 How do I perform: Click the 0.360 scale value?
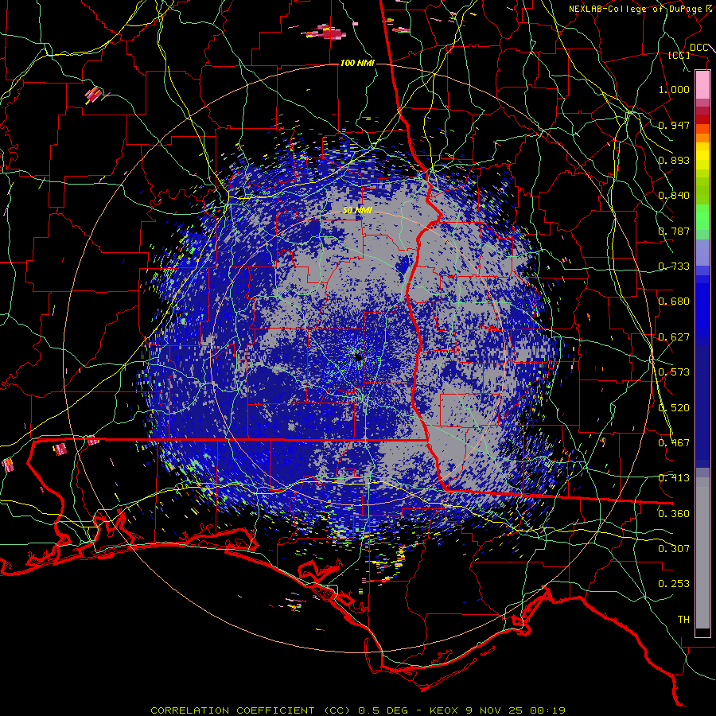pyautogui.click(x=674, y=514)
